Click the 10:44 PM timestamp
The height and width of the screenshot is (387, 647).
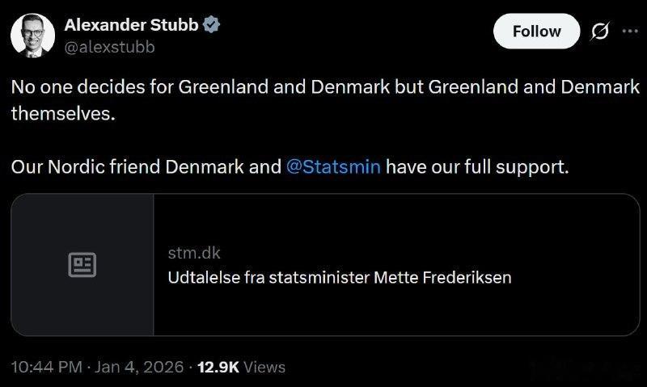46,367
